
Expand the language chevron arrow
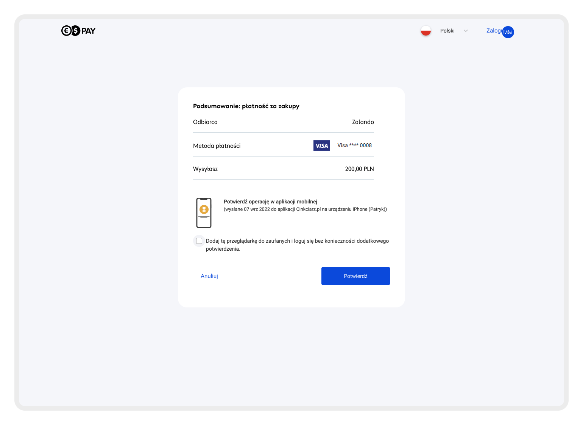(466, 31)
